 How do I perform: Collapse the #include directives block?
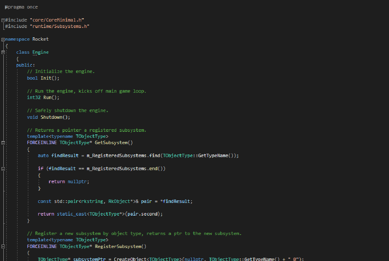(x=3, y=20)
